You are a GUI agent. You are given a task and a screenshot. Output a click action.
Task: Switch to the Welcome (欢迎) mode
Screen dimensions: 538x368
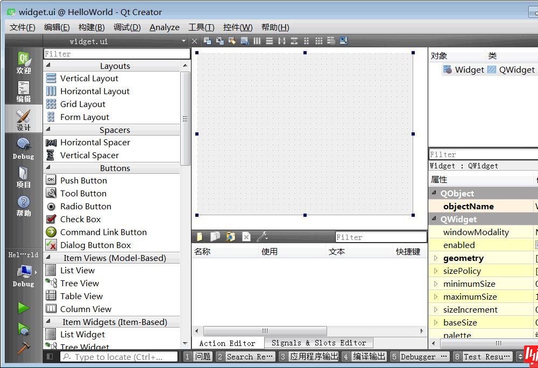(24, 62)
